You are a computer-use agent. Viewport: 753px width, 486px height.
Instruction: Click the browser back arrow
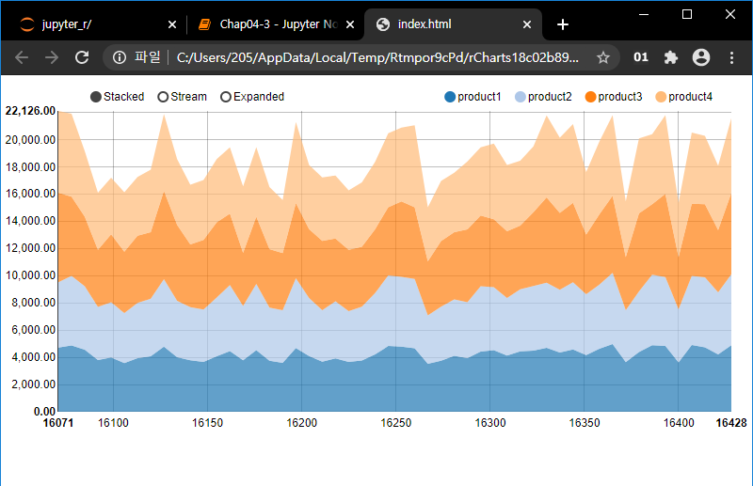pyautogui.click(x=22, y=57)
